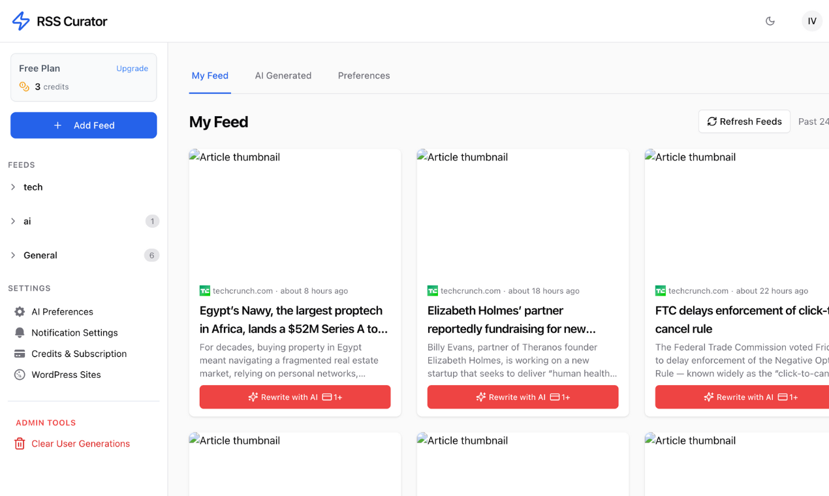Click the sparkle icon on Elizabeth Holmes rewrite button
829x496 pixels.
pos(481,397)
